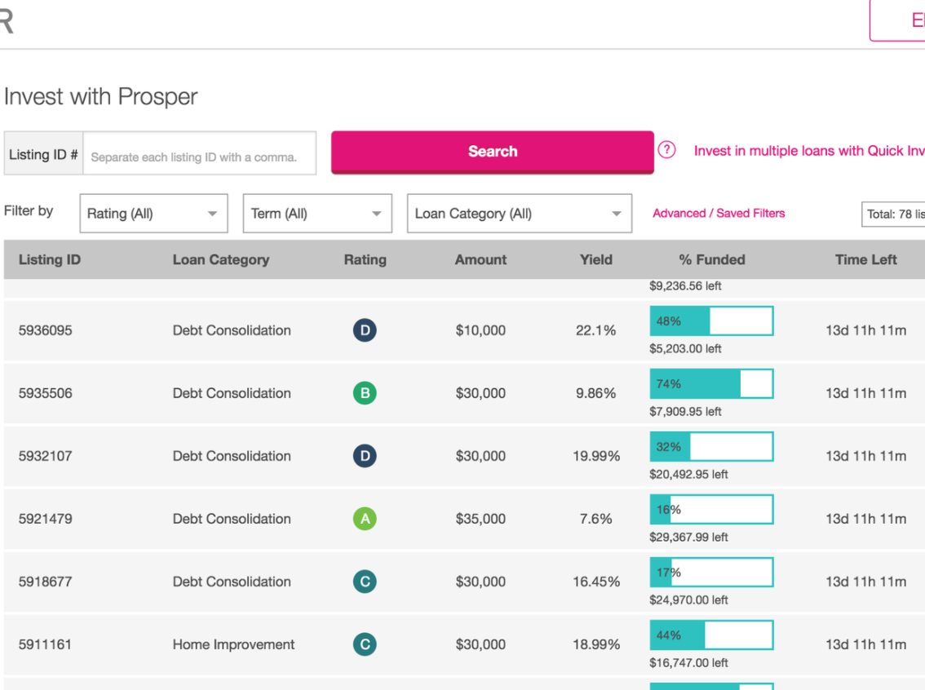The height and width of the screenshot is (690, 925).
Task: Click the $24,970.00 left text
Action: pos(688,599)
